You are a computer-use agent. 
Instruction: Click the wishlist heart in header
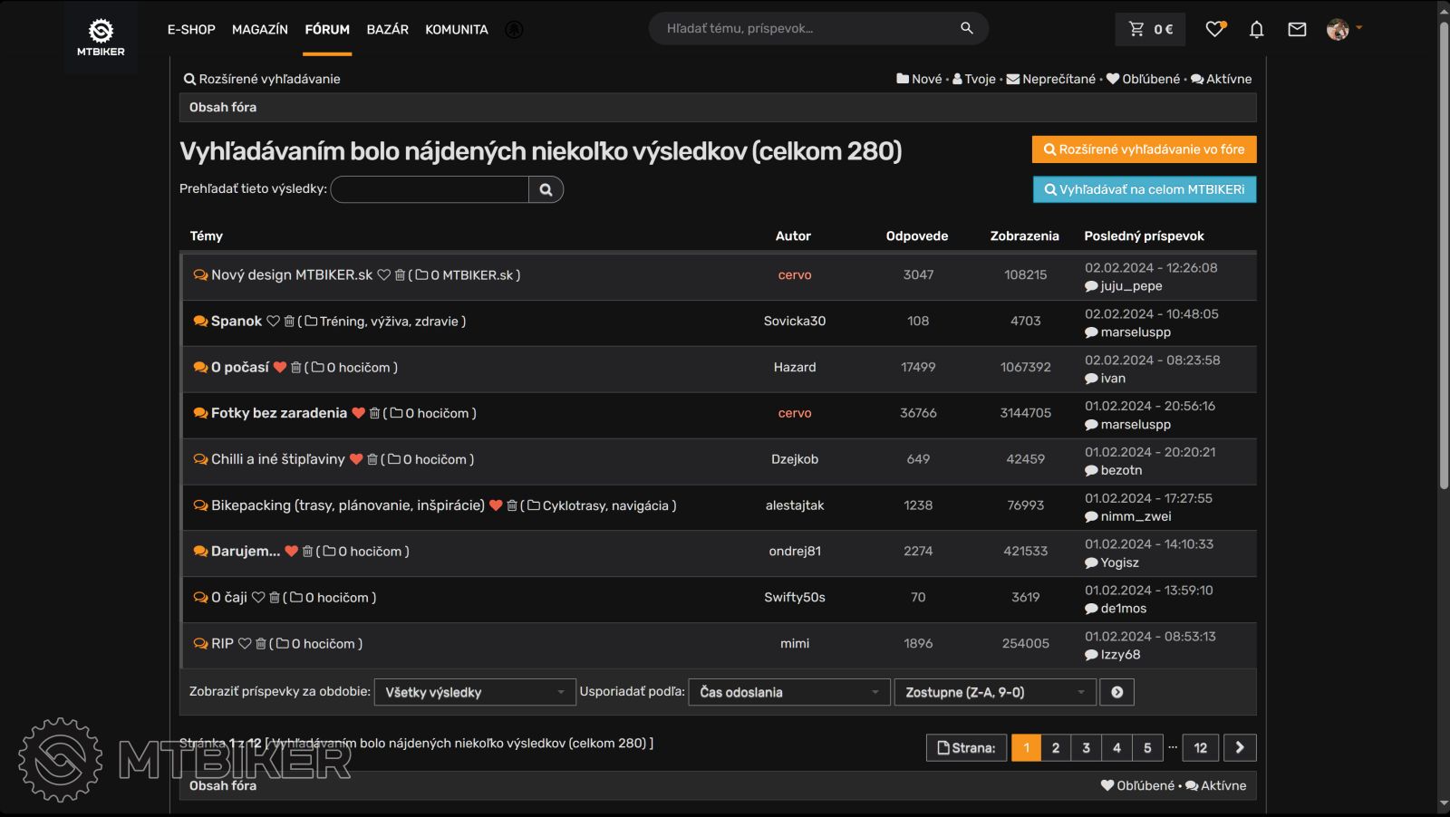coord(1215,29)
